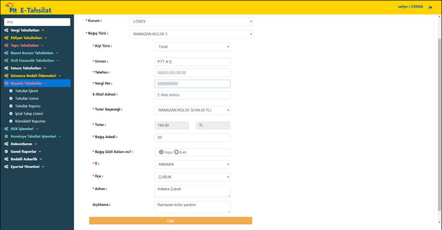Expand the Dekontlarım chevron
This screenshot has width=442, height=230.
click(35, 144)
